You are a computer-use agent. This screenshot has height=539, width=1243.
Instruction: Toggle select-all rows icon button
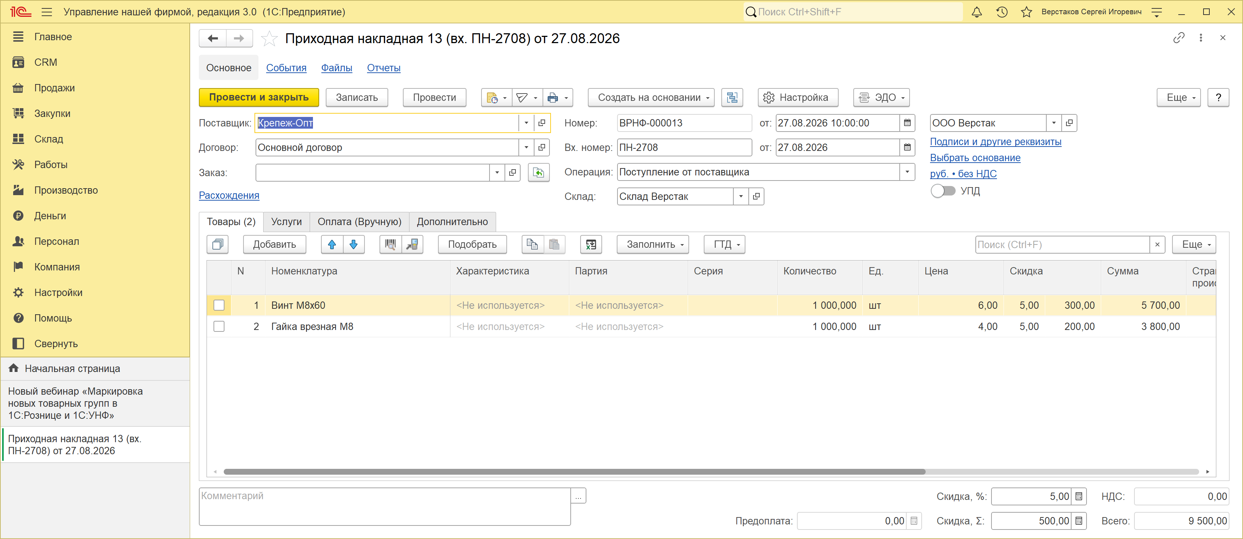pos(218,244)
